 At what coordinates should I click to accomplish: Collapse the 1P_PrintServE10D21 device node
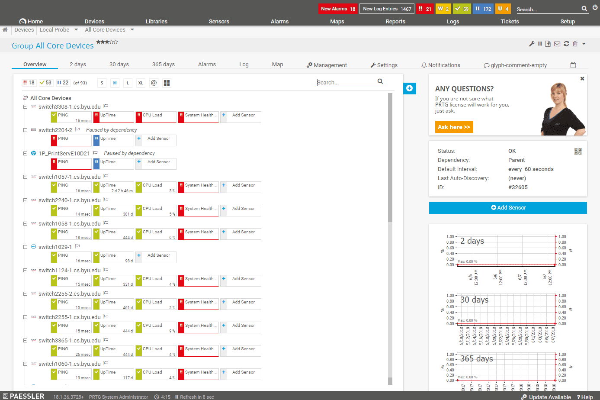click(x=25, y=153)
